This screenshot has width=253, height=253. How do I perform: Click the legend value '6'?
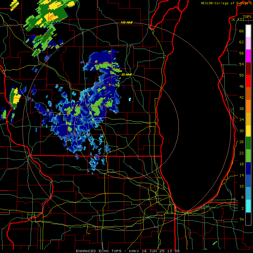tap(242, 197)
